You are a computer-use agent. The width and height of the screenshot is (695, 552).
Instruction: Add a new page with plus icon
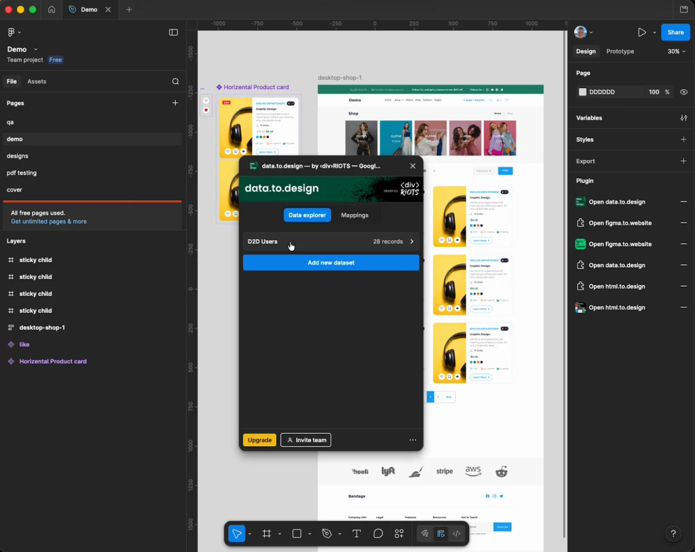click(175, 103)
